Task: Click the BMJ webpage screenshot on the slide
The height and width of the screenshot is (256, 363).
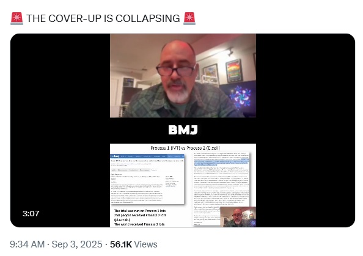Action: (147, 179)
